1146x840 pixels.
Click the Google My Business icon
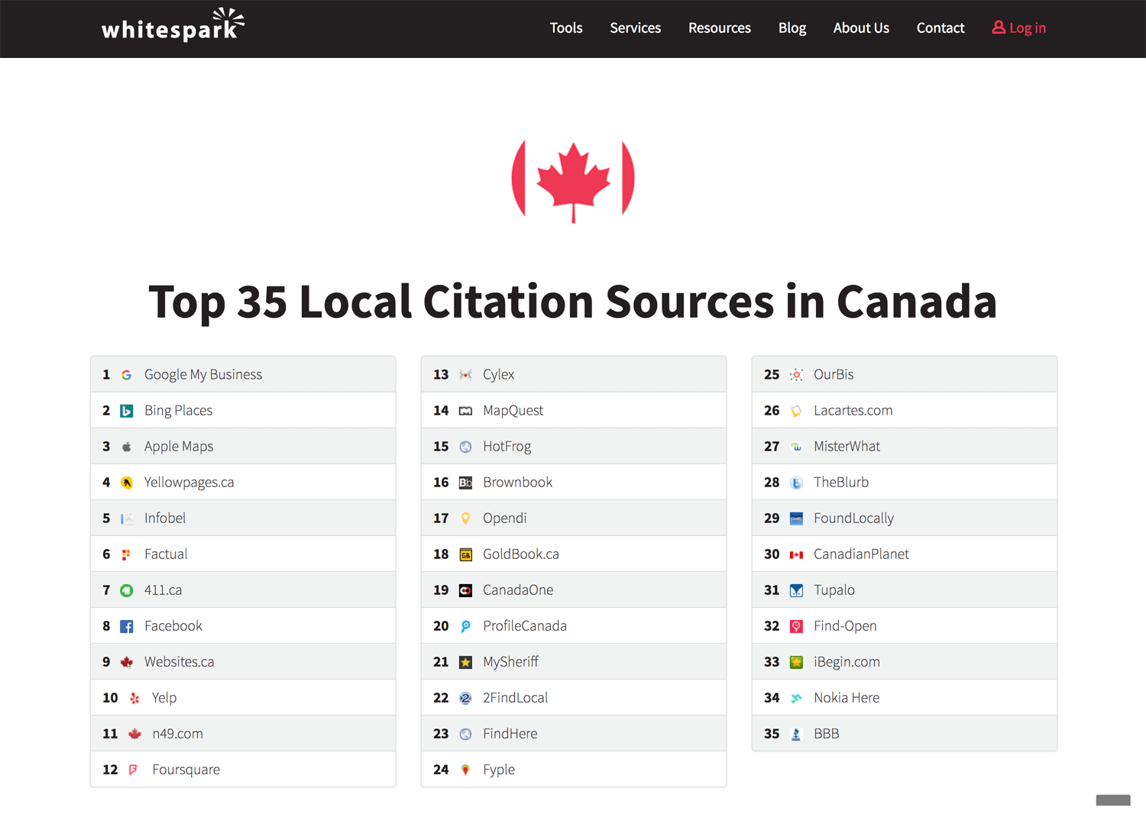coord(127,375)
